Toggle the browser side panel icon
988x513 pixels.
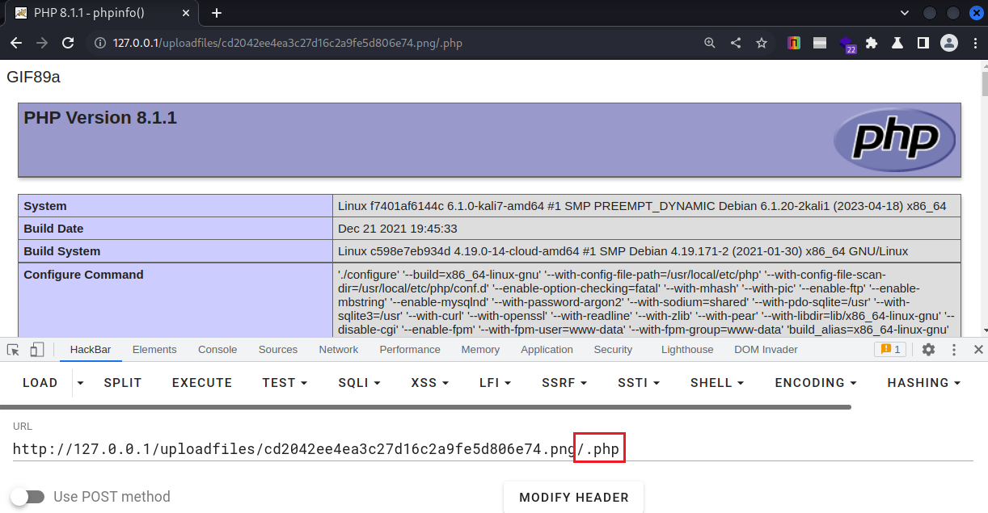(x=923, y=44)
